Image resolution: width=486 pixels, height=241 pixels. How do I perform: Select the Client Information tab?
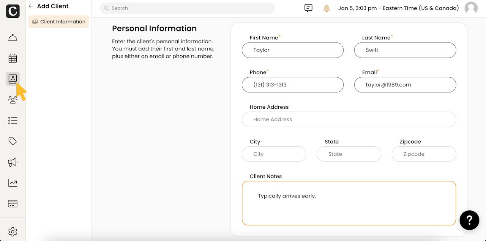coord(58,22)
